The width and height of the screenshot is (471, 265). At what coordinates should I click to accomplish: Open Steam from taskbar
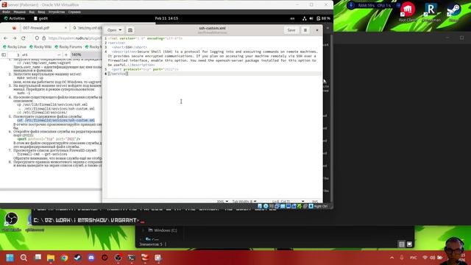pos(77,258)
